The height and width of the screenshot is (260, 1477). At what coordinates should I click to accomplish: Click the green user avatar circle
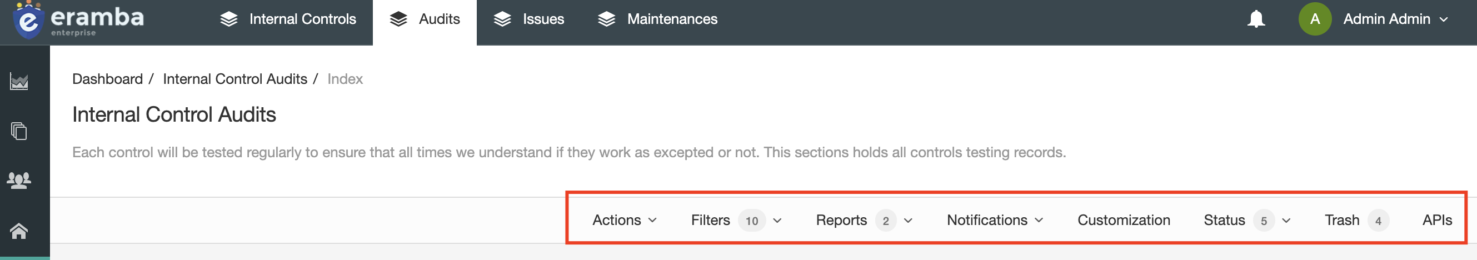[1315, 19]
